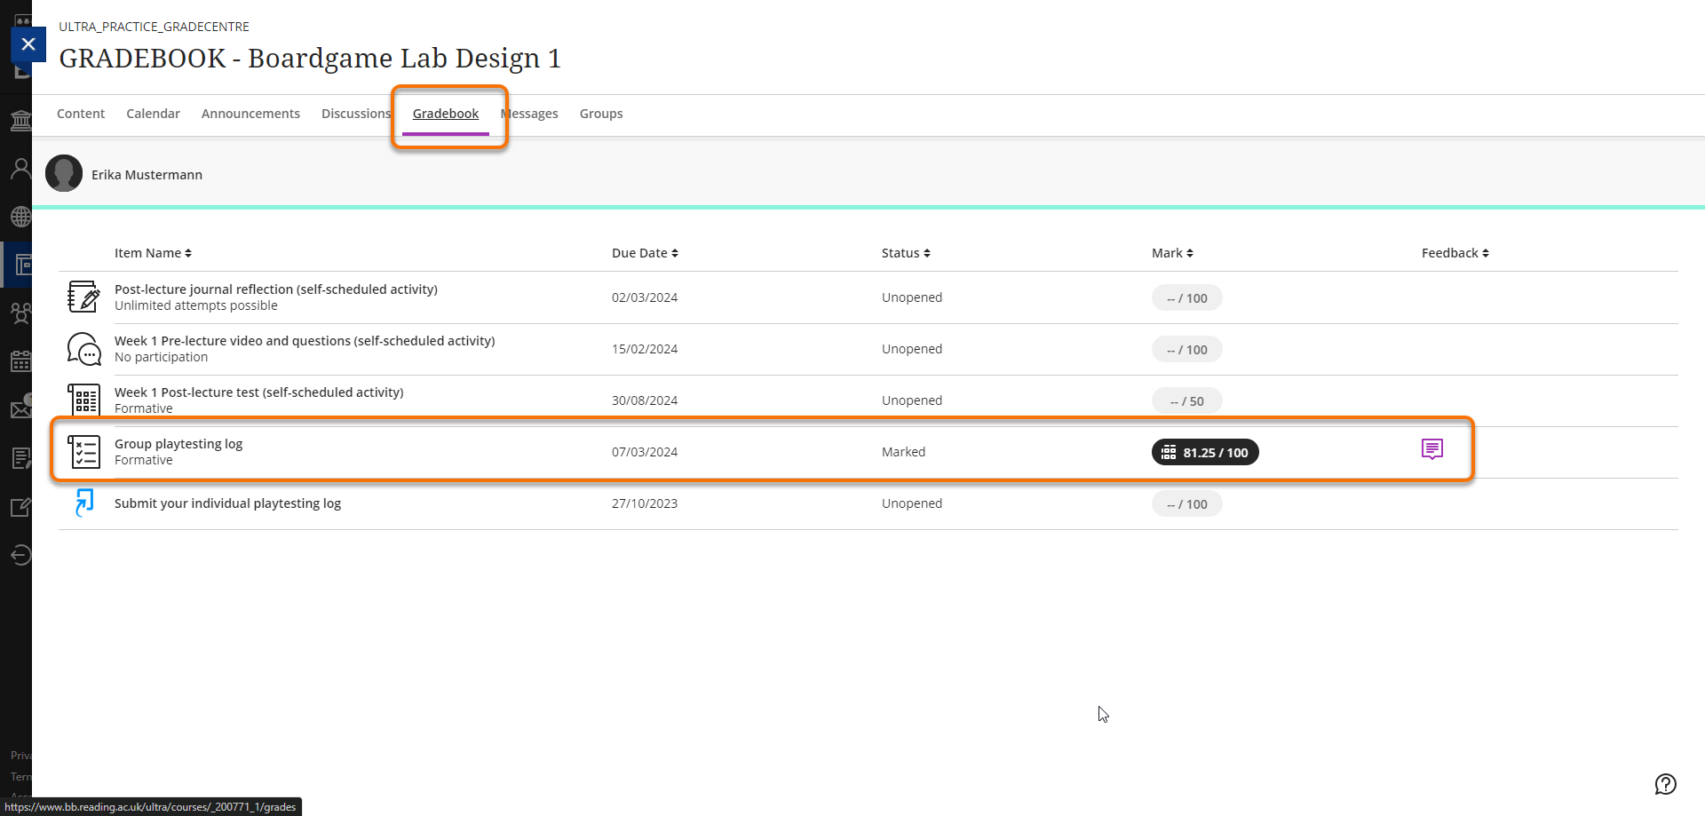
Task: Open the institution page icon in sidebar
Action: pos(20,120)
